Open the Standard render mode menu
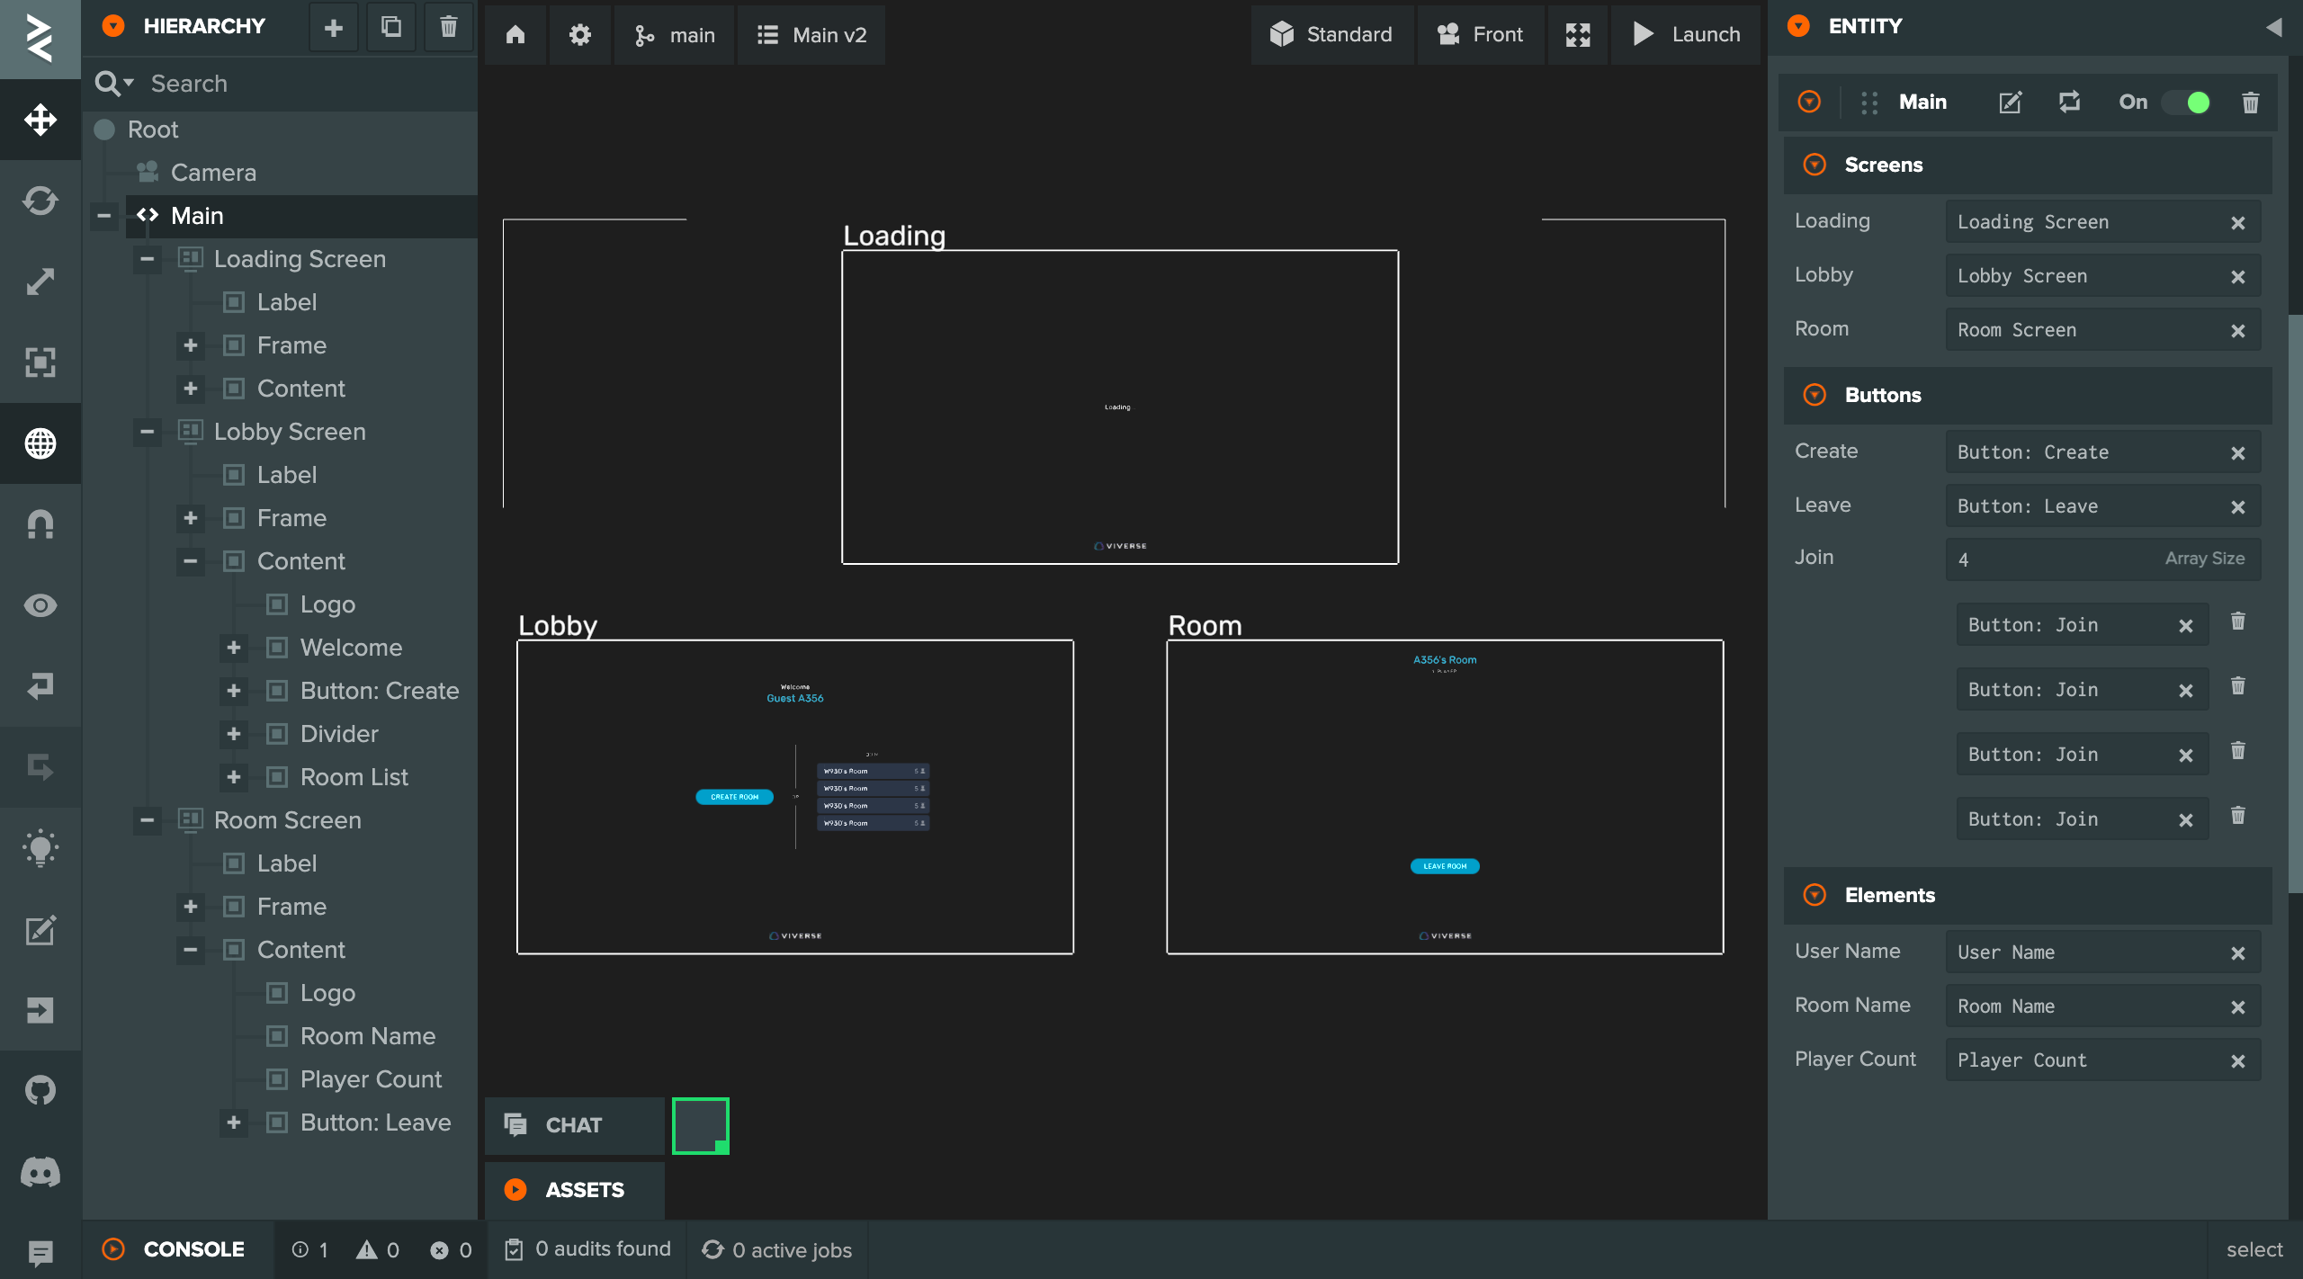The image size is (2303, 1279). coord(1331,35)
